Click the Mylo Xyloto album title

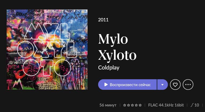click(117, 47)
